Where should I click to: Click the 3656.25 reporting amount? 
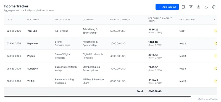[x=153, y=29]
